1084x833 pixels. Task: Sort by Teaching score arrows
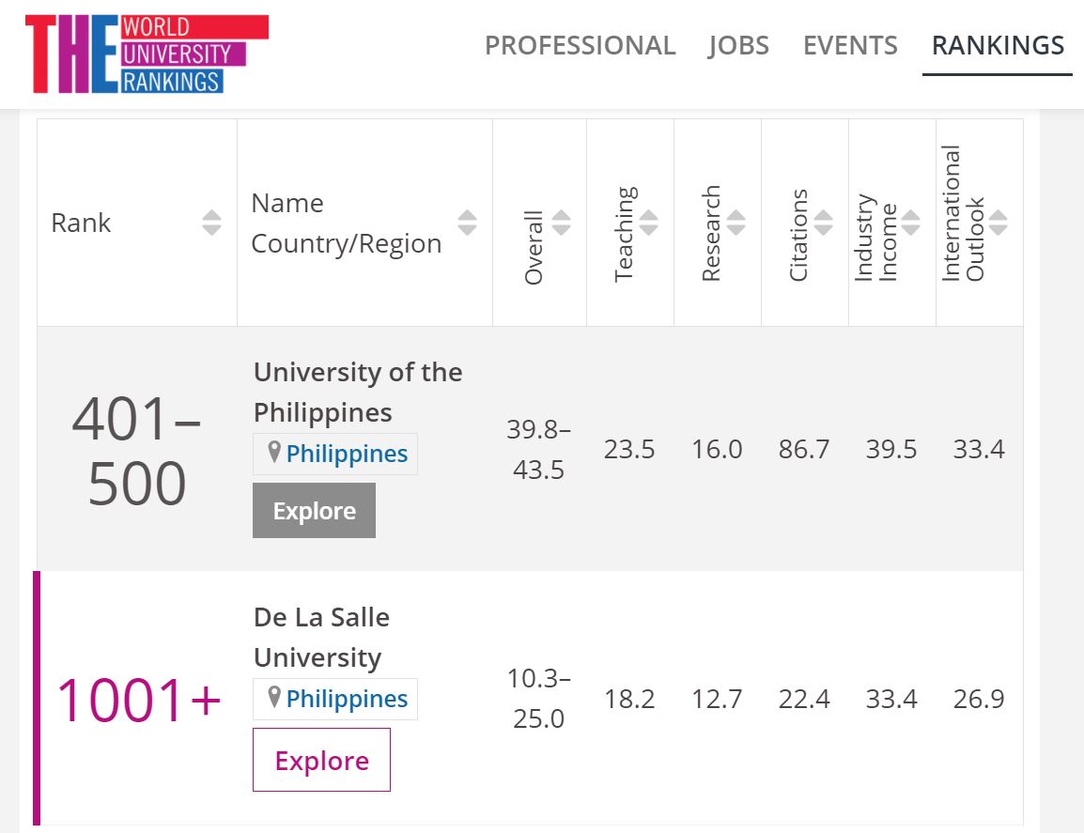648,223
